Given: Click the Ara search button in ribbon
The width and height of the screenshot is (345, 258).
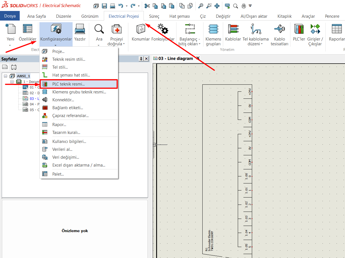Looking at the screenshot, I should coord(99,35).
